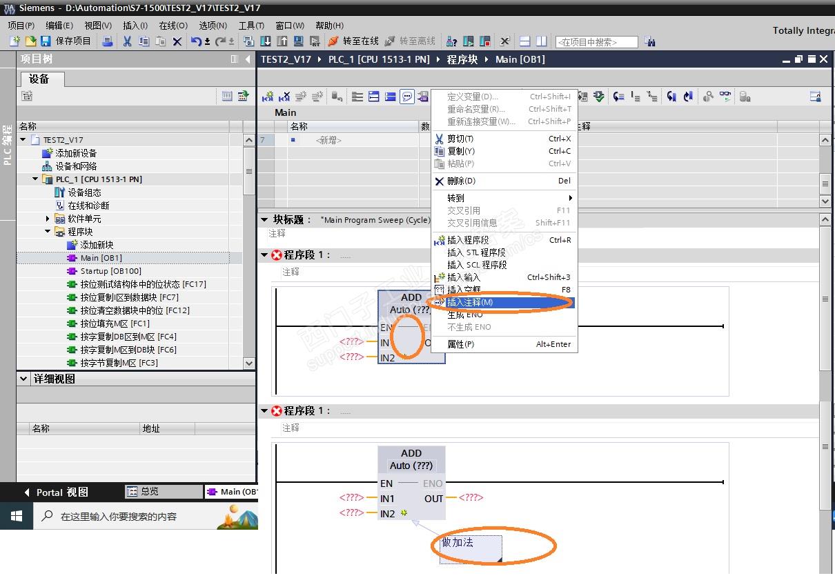Click the new project icon

[x=14, y=41]
